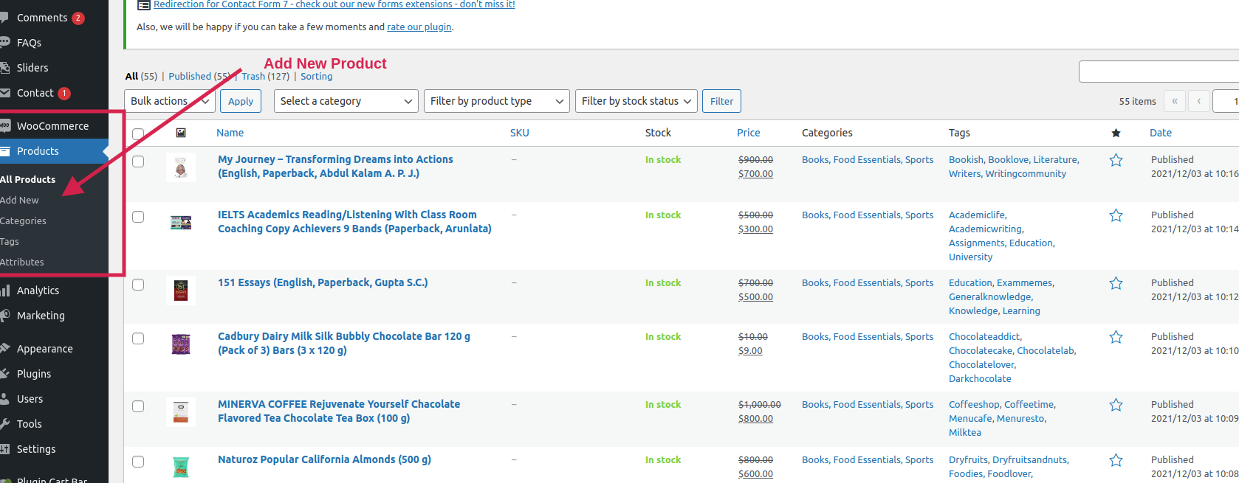Open the product Tags submenu item
Viewport: 1239px width, 483px height.
(10, 241)
